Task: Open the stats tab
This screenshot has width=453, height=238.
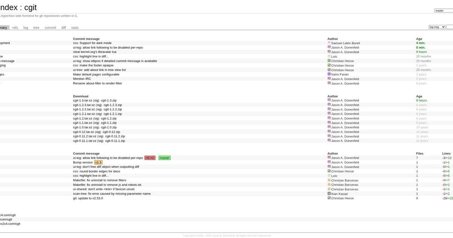Action: coord(75,27)
